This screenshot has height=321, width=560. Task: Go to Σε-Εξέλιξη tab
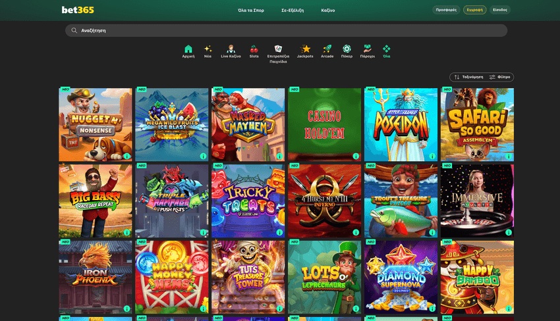(x=293, y=11)
